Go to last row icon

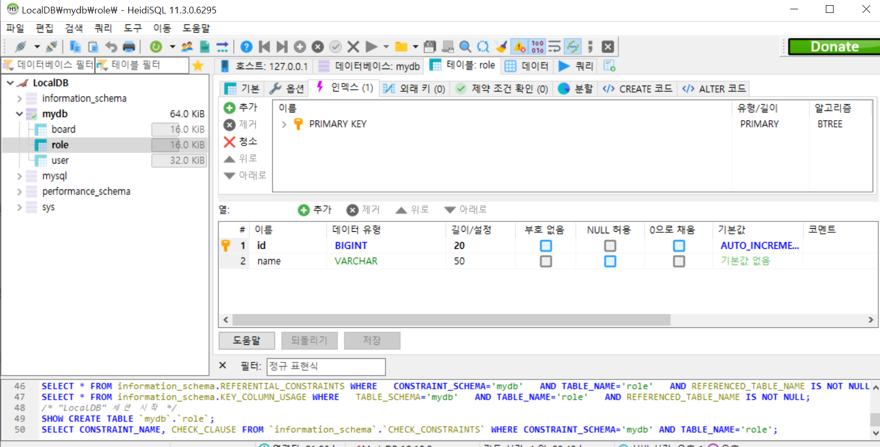282,46
